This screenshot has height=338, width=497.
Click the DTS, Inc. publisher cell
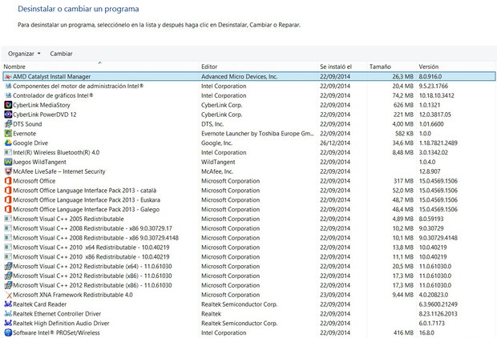tap(212, 124)
